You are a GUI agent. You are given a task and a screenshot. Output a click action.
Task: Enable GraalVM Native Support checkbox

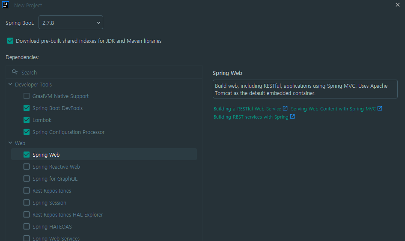click(27, 96)
